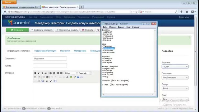Click the green Сохранить button
The height and width of the screenshot is (112, 199).
(x=17, y=30)
